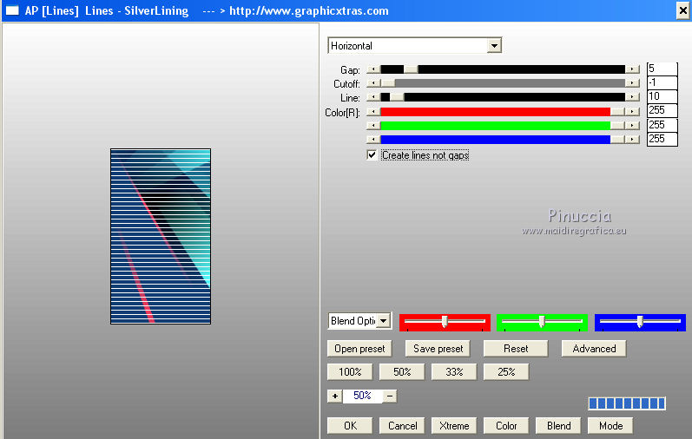Viewport: 692px width, 439px height.
Task: Click the Open preset button
Action: 359,349
